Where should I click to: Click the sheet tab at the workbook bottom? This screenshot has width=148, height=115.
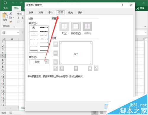pyautogui.click(x=22, y=108)
